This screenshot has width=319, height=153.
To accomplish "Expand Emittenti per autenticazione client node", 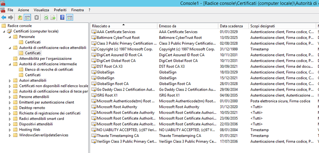I will 10,102.
